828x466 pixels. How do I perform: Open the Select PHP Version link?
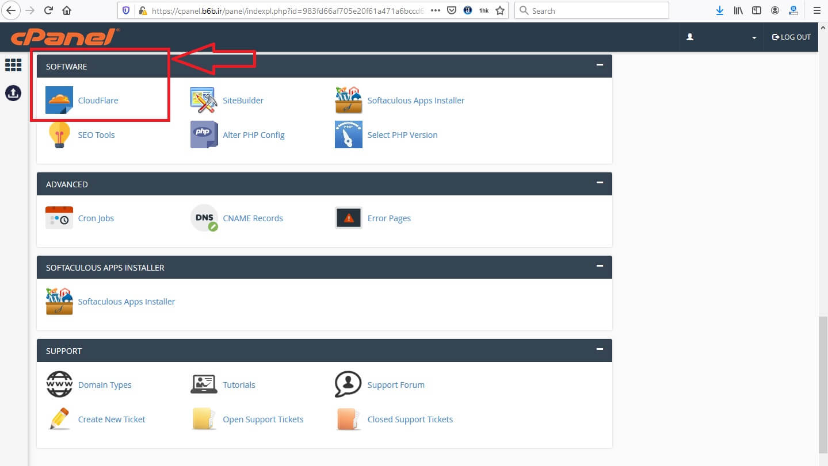pos(403,135)
